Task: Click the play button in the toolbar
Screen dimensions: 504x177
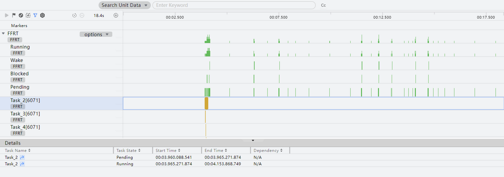Action: (x=7, y=15)
